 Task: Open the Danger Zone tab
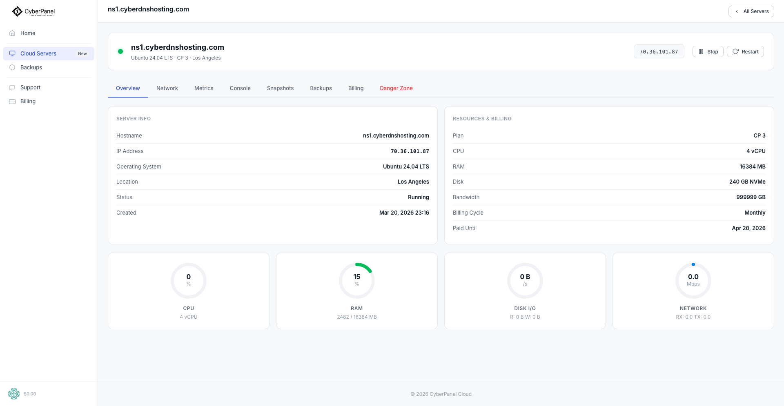tap(396, 88)
